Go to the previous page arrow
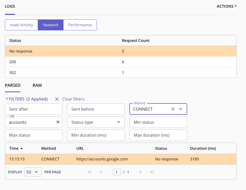Viewport: 246px width, 190px height. [x=101, y=172]
